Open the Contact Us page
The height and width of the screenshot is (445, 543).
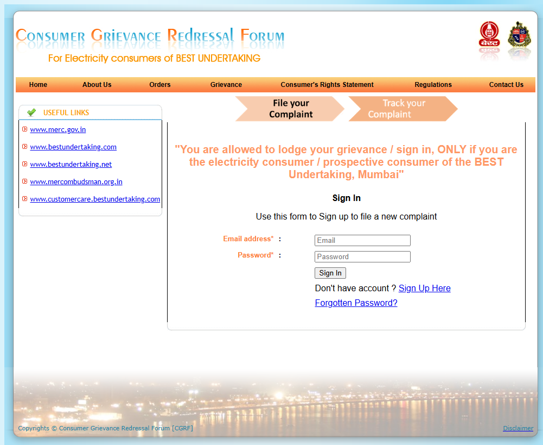506,85
